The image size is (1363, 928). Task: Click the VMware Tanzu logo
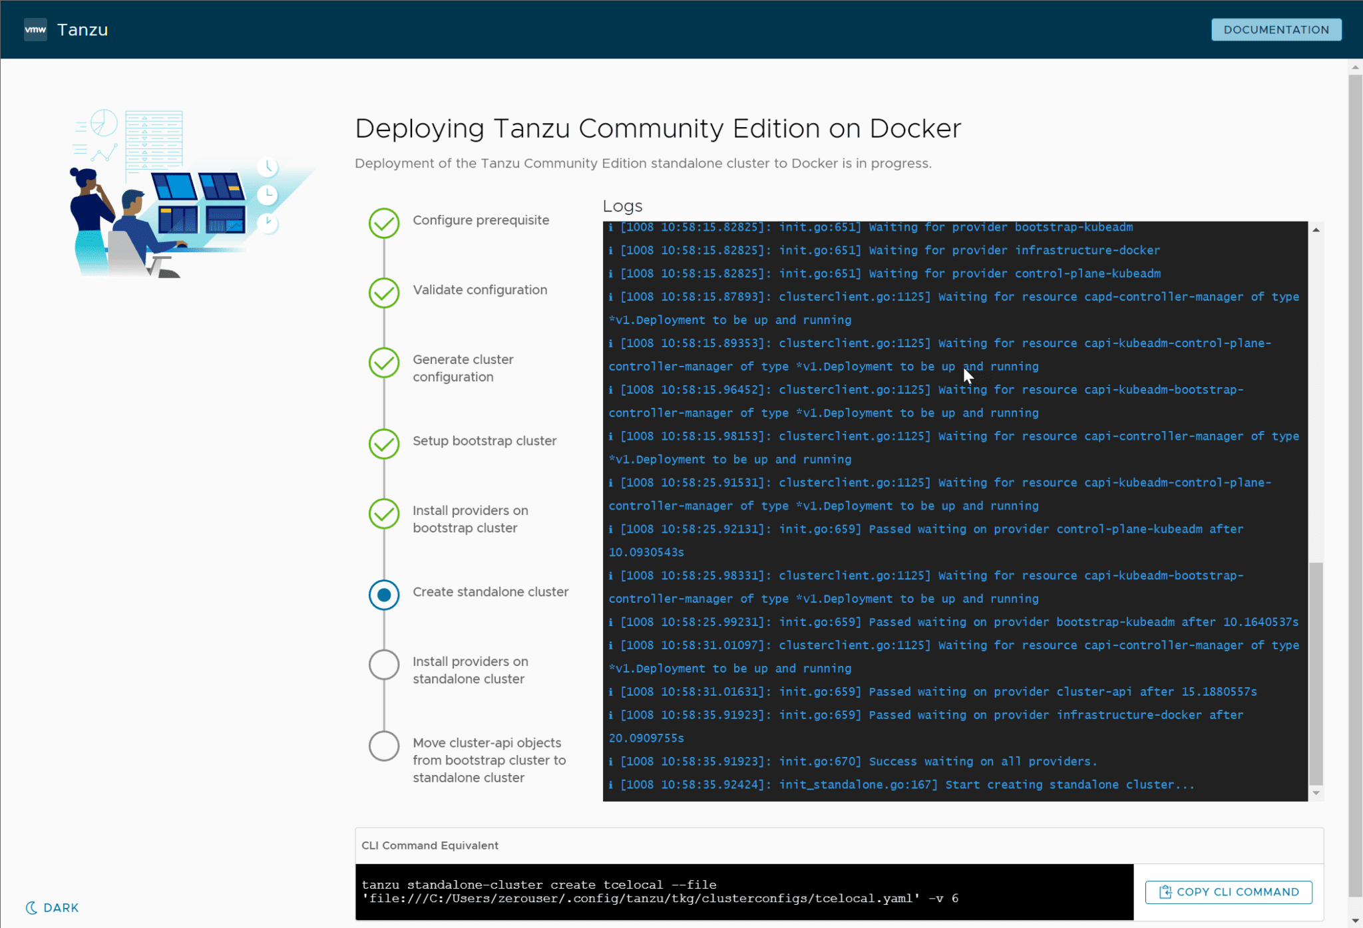(35, 29)
